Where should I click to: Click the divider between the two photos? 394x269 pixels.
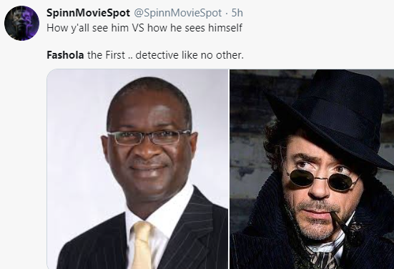pos(229,169)
